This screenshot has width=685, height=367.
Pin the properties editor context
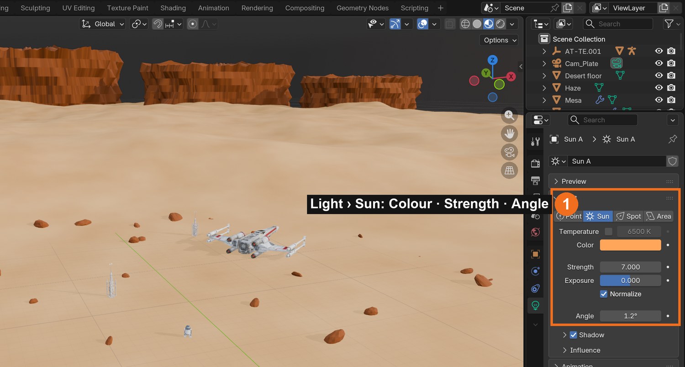point(673,139)
